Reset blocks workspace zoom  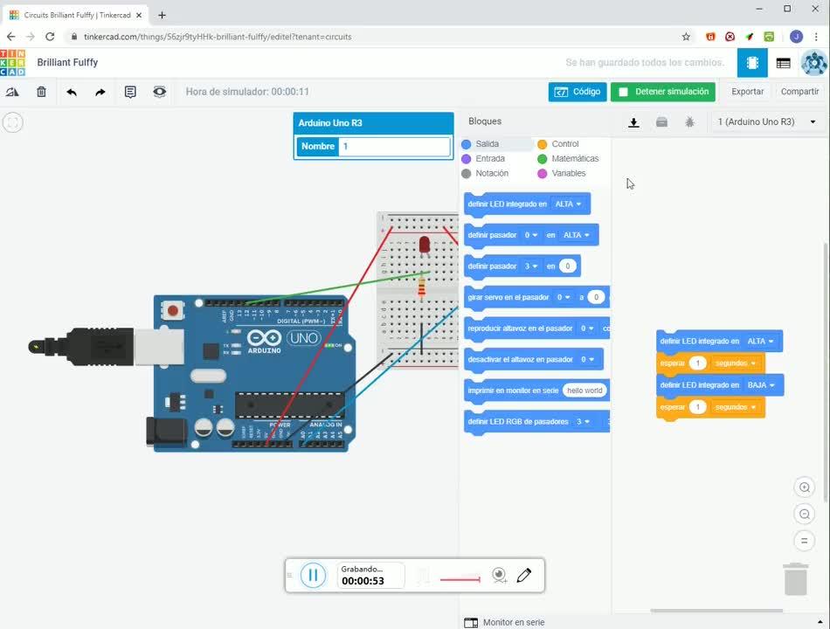pos(805,541)
